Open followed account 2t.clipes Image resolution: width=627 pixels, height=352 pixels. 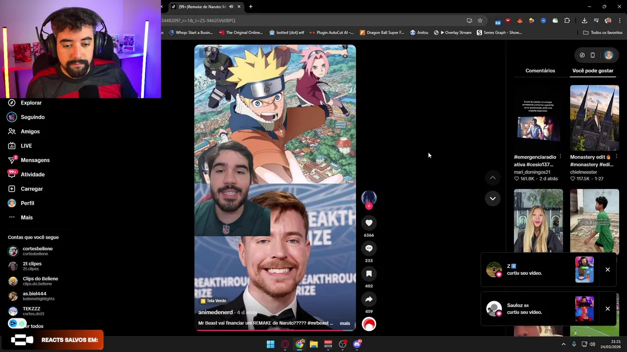pos(25,266)
